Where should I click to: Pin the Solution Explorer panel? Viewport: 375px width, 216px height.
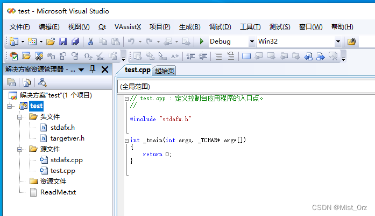point(93,69)
